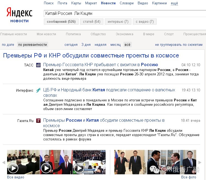Open the last photo of Li Keqiang
The height and width of the screenshot is (180, 206).
(188, 162)
